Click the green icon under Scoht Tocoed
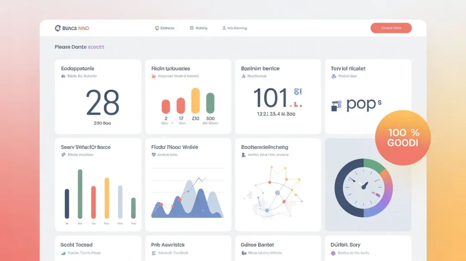Screen dimensions: 466x261 pyautogui.click(x=63, y=253)
